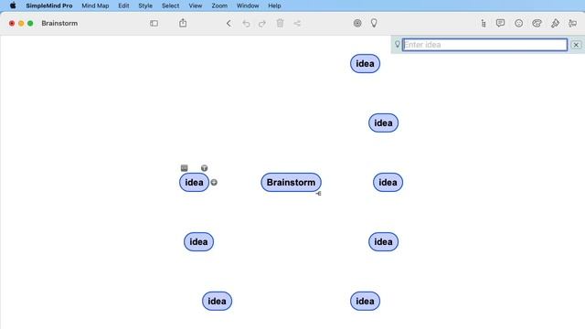Select the Brainstorm central node

(x=291, y=183)
